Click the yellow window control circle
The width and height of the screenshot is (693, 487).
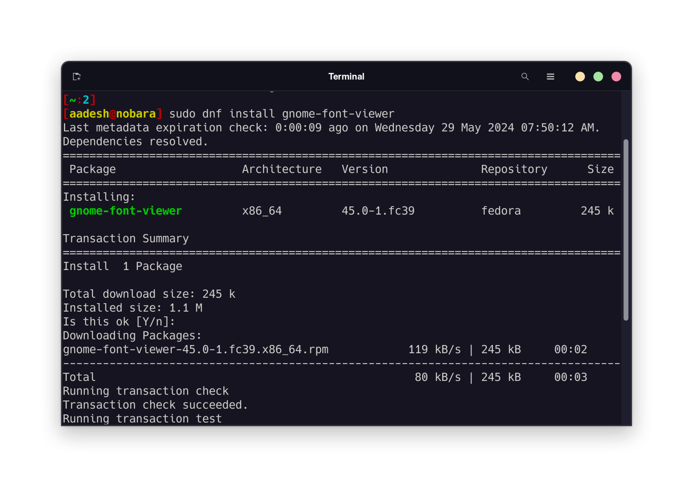click(580, 77)
